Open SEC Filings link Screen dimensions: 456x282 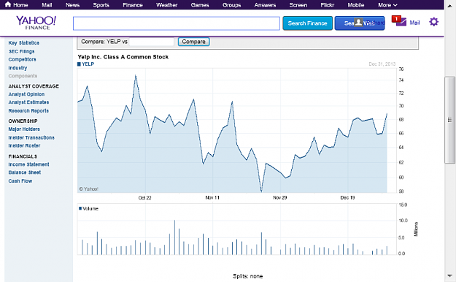pos(21,51)
